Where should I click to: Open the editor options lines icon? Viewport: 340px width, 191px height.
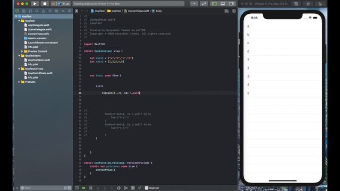coord(227,11)
